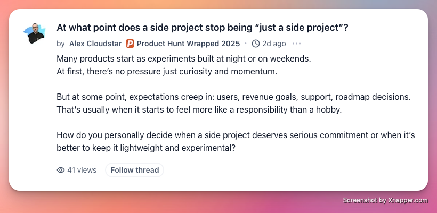Click the line starting "better to keep it lightweight"
Viewport: 437px width, 213px height.
pos(146,148)
